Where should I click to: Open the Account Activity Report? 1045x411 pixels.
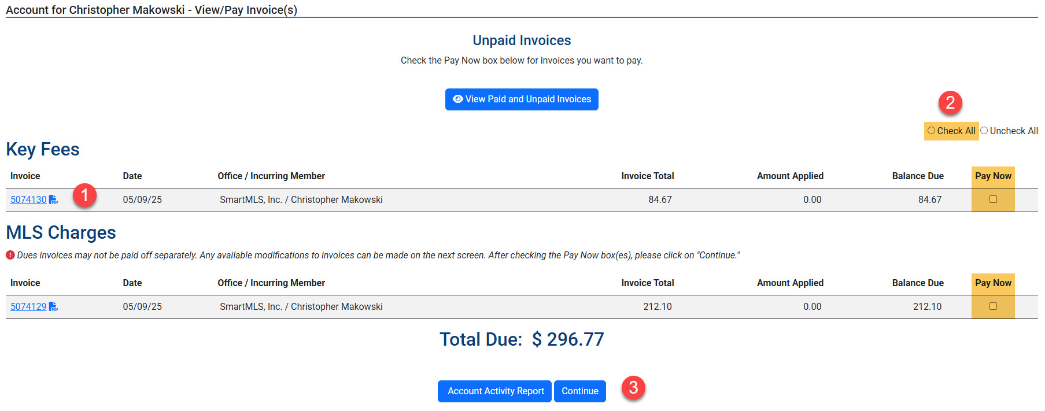coord(494,391)
